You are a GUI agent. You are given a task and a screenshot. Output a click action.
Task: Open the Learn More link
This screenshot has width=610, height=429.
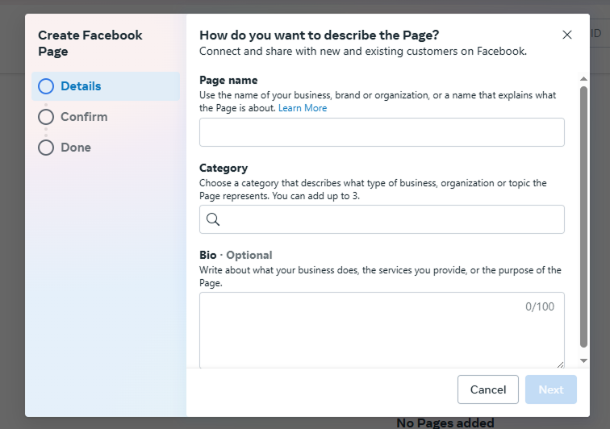(303, 108)
